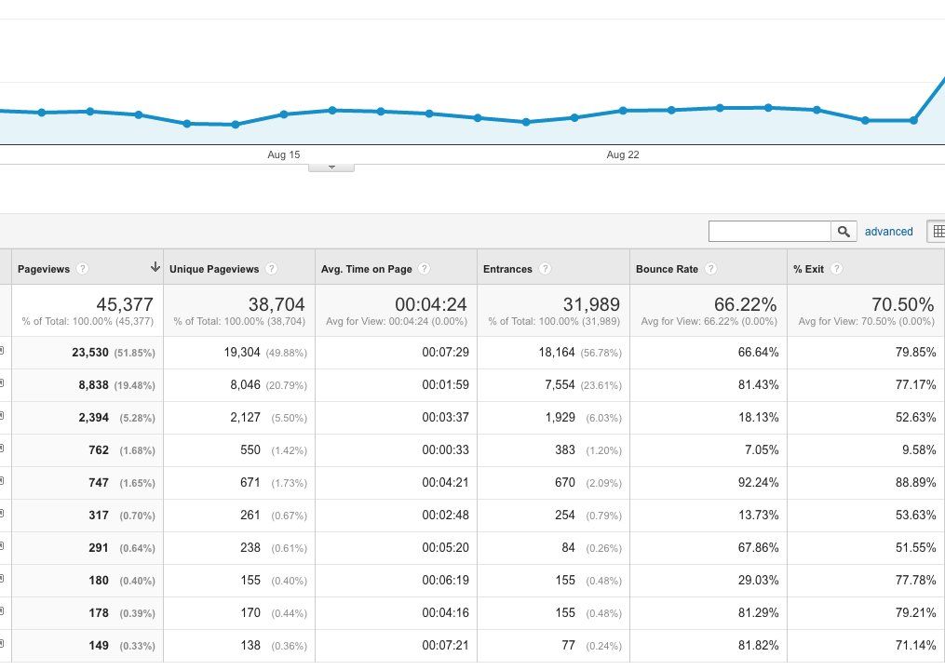Sort table by Unique Pageviews column

214,269
